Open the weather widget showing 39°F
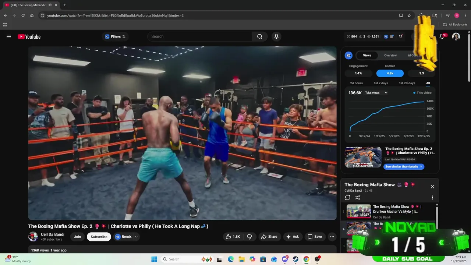This screenshot has height=265, width=471. (17, 259)
